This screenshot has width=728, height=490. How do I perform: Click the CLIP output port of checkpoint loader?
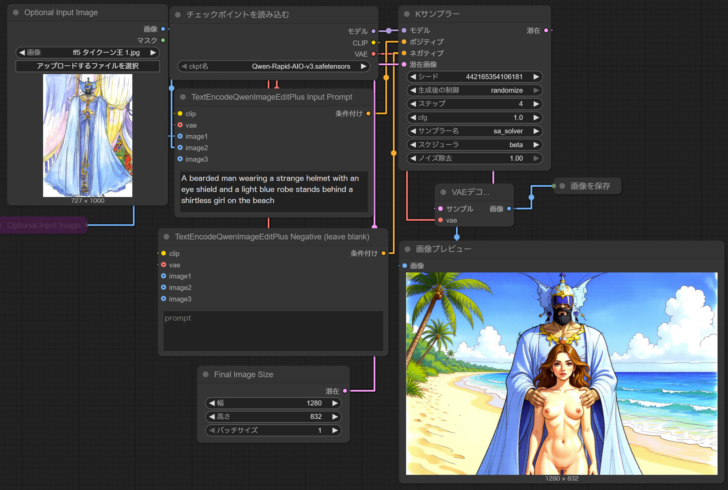[373, 43]
